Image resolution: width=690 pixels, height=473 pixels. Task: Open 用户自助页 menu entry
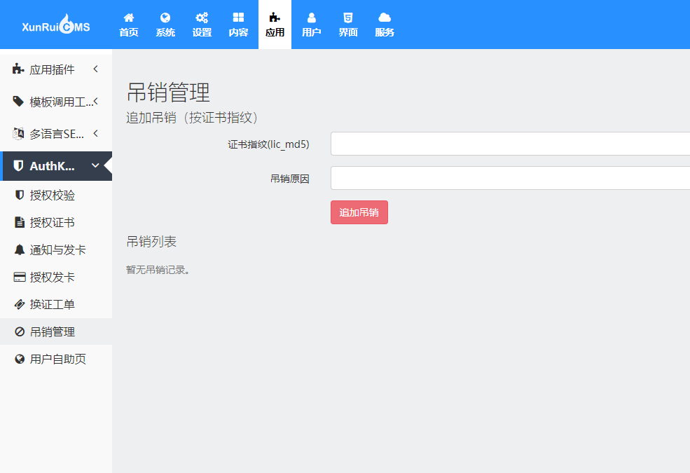[57, 359]
